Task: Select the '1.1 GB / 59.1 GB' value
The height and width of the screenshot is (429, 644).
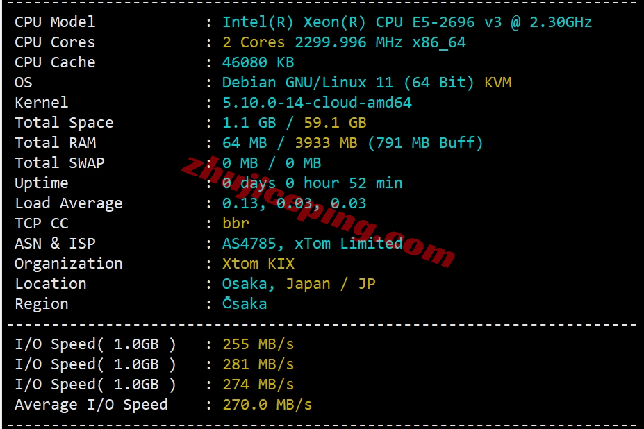Action: coord(294,123)
